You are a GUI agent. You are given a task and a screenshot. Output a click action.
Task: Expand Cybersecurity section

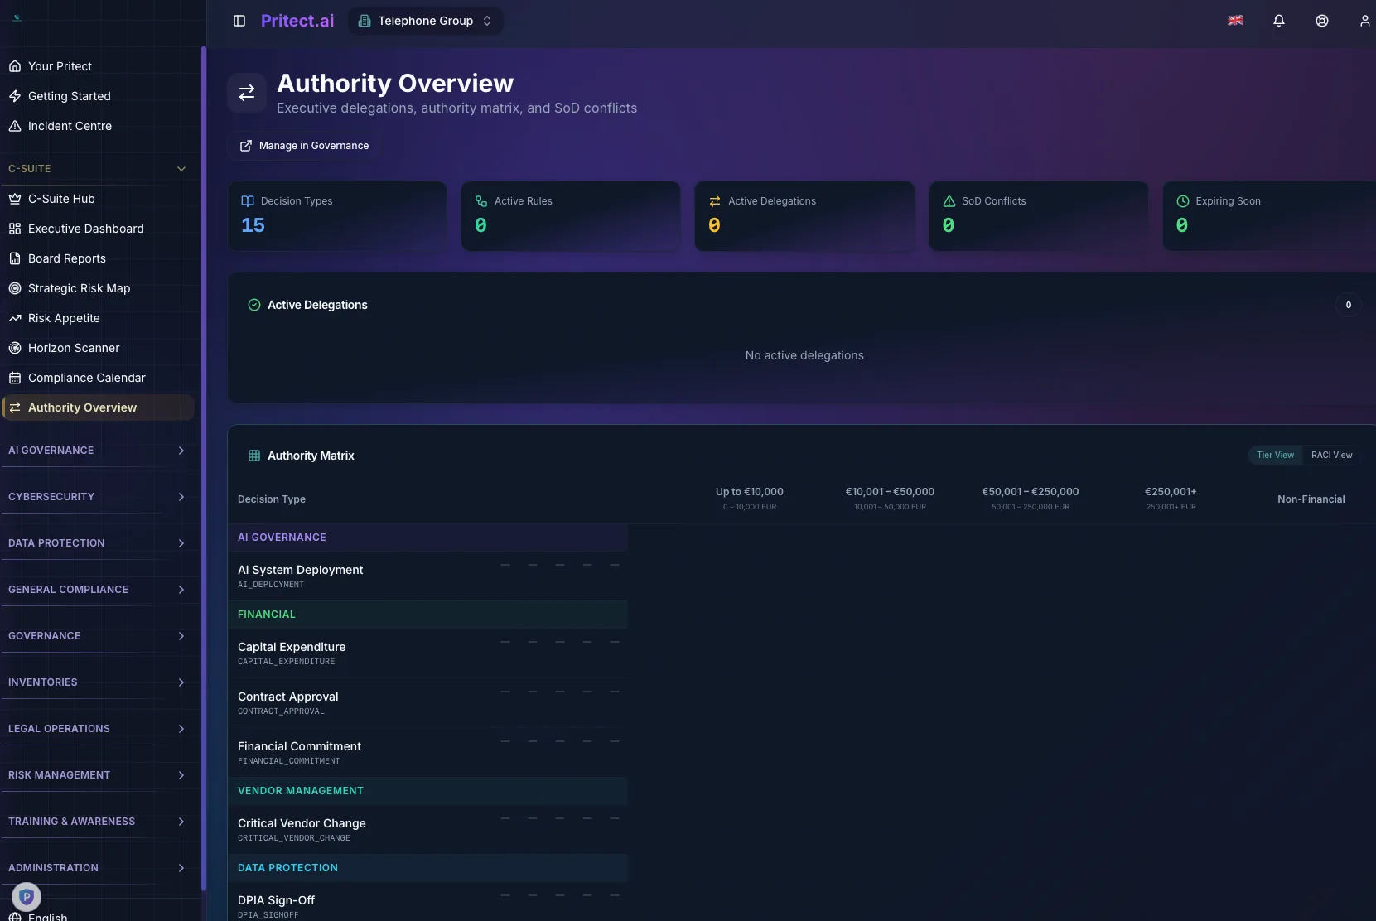tap(98, 497)
